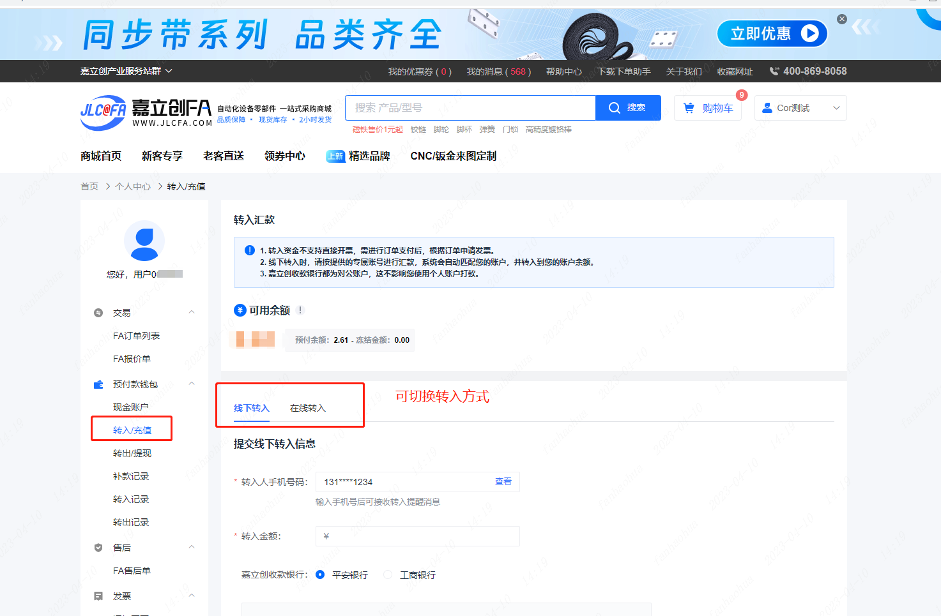This screenshot has width=941, height=616.
Task: Open the 领券中心 menu item
Action: click(284, 156)
